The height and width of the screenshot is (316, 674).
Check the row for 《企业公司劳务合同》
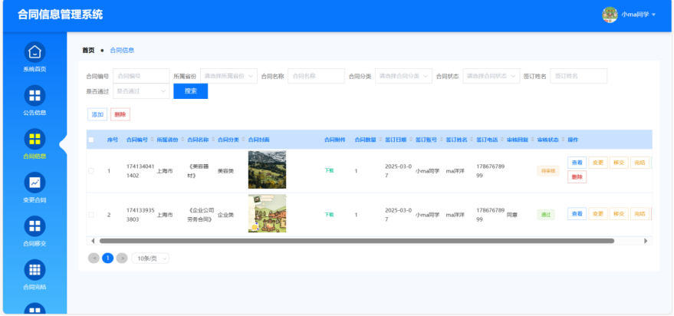click(90, 215)
